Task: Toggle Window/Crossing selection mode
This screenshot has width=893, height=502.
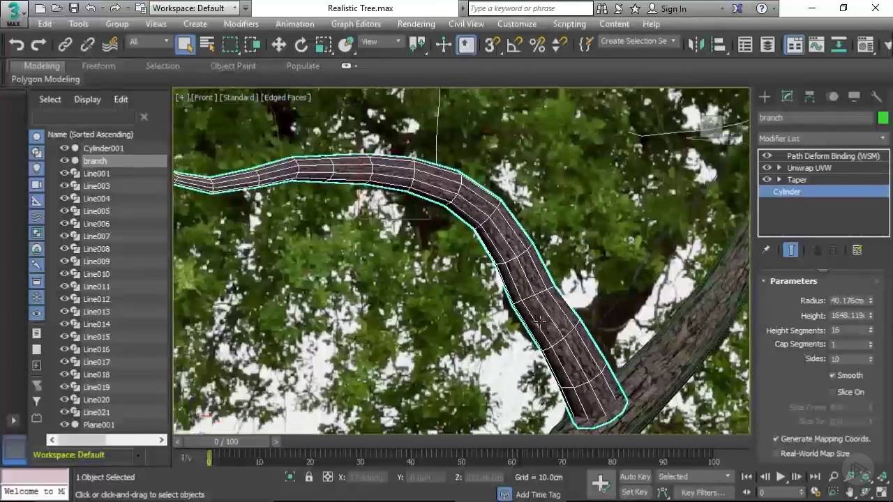Action: point(253,45)
